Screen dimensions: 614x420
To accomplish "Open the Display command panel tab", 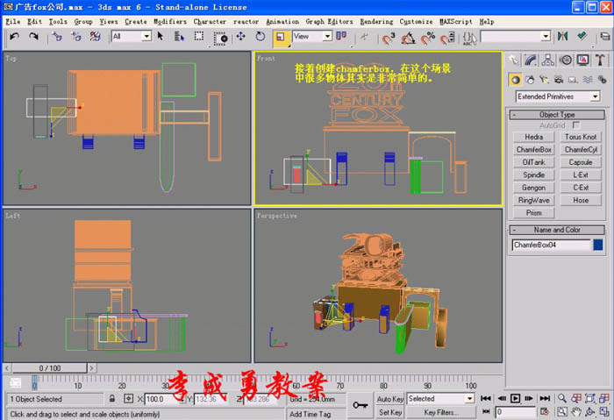I will (x=582, y=60).
